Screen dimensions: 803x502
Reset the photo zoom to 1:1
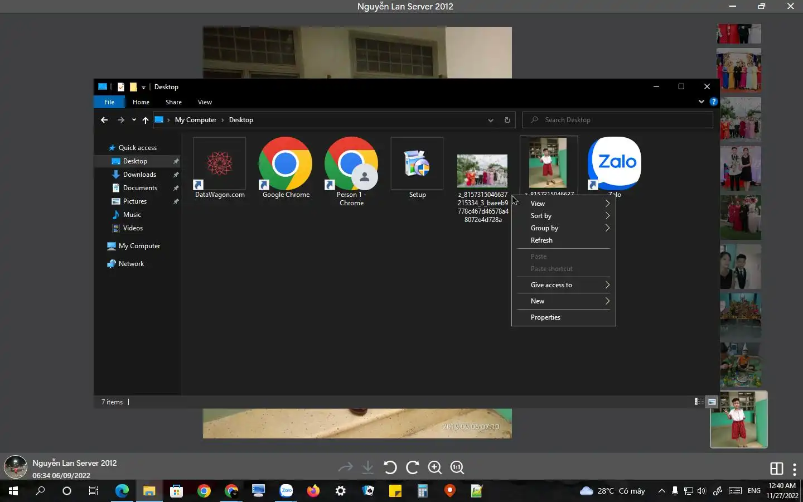point(457,467)
